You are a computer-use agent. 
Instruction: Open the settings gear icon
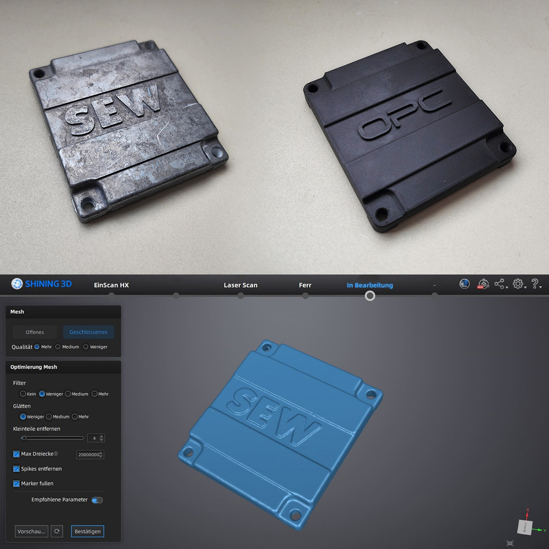coord(518,284)
